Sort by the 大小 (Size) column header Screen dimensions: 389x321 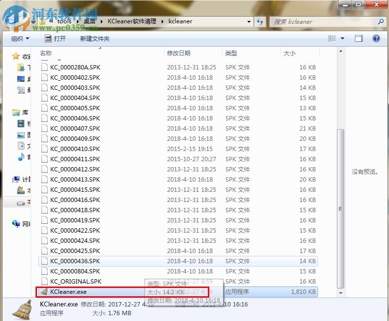click(290, 53)
